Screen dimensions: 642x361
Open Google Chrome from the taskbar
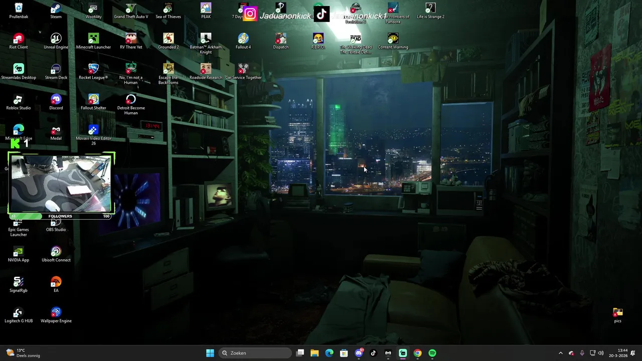[x=417, y=353]
